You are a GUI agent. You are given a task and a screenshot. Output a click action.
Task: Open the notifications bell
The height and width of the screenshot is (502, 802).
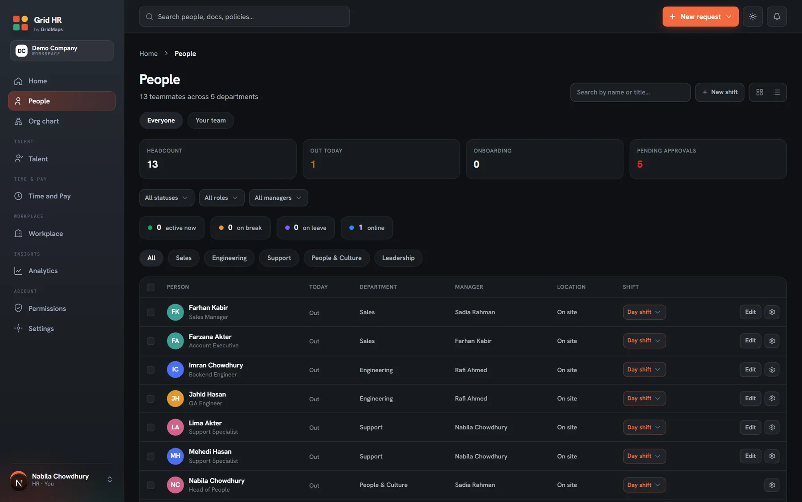tap(777, 16)
